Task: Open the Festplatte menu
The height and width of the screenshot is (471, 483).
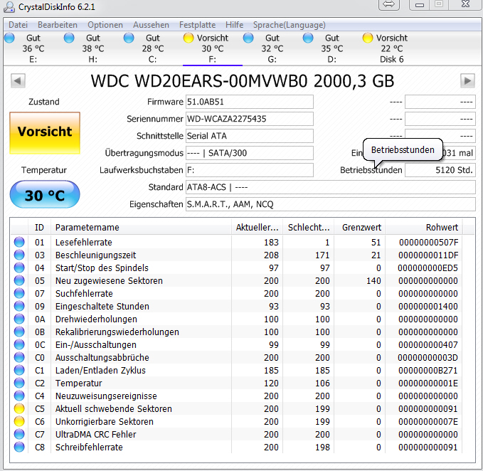Action: pos(198,25)
